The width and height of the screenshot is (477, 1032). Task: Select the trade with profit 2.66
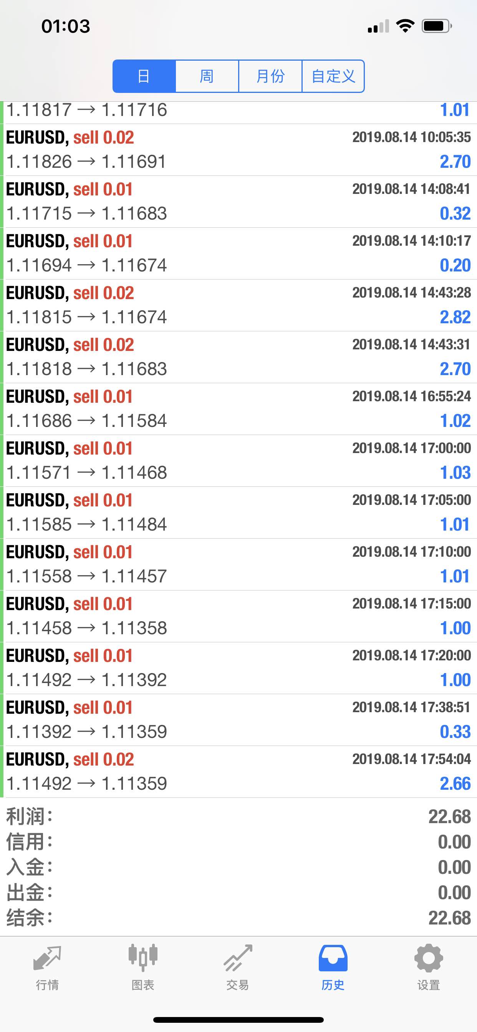[x=238, y=772]
